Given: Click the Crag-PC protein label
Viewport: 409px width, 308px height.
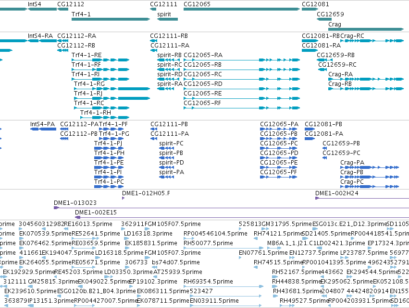Looking at the screenshot, I should coord(352,182).
